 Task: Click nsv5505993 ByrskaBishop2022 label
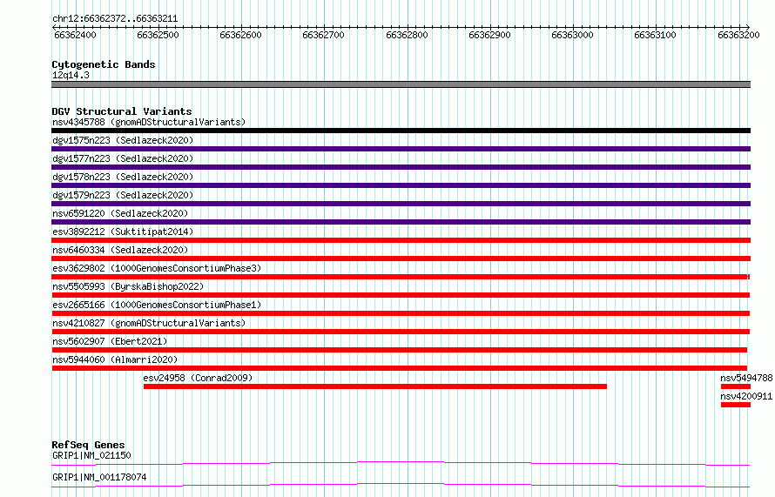pos(128,286)
